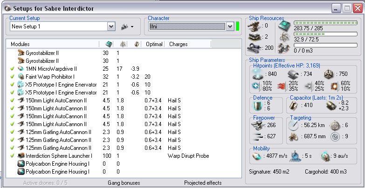The image size is (365, 188).
Task: Click the CPU usage progress bar
Action: coord(325,23)
